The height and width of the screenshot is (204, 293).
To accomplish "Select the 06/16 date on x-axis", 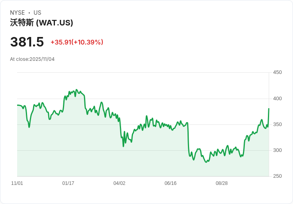I will click(170, 183).
